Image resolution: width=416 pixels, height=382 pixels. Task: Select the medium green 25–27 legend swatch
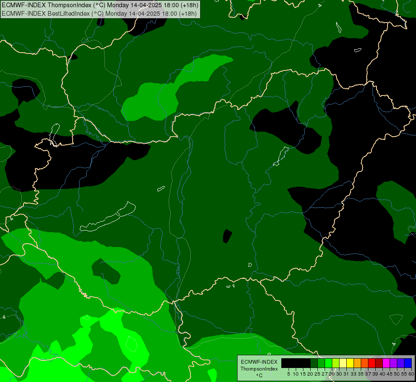click(x=321, y=363)
